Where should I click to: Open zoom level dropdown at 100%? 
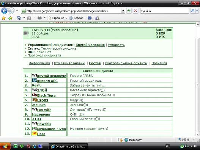click(x=194, y=139)
